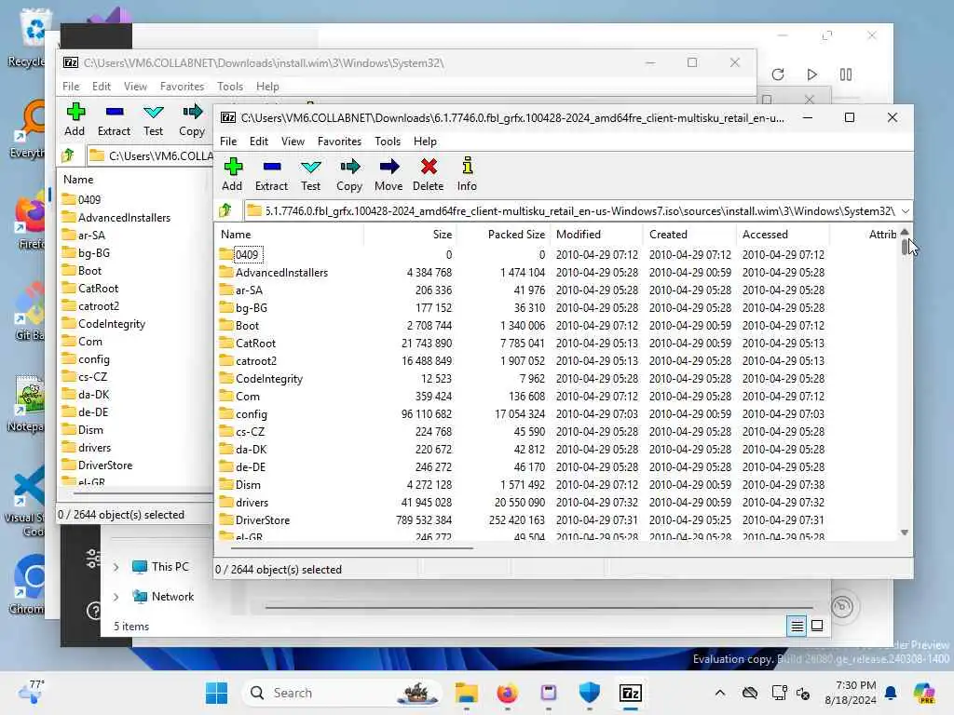Click the Move toolbar button

[x=388, y=174]
